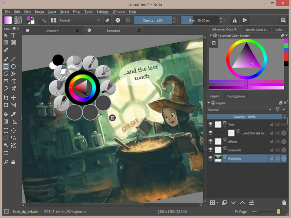Screen dimensions: 291x218
Task: Open the Specific Color Selector tab
Action: click(x=256, y=29)
